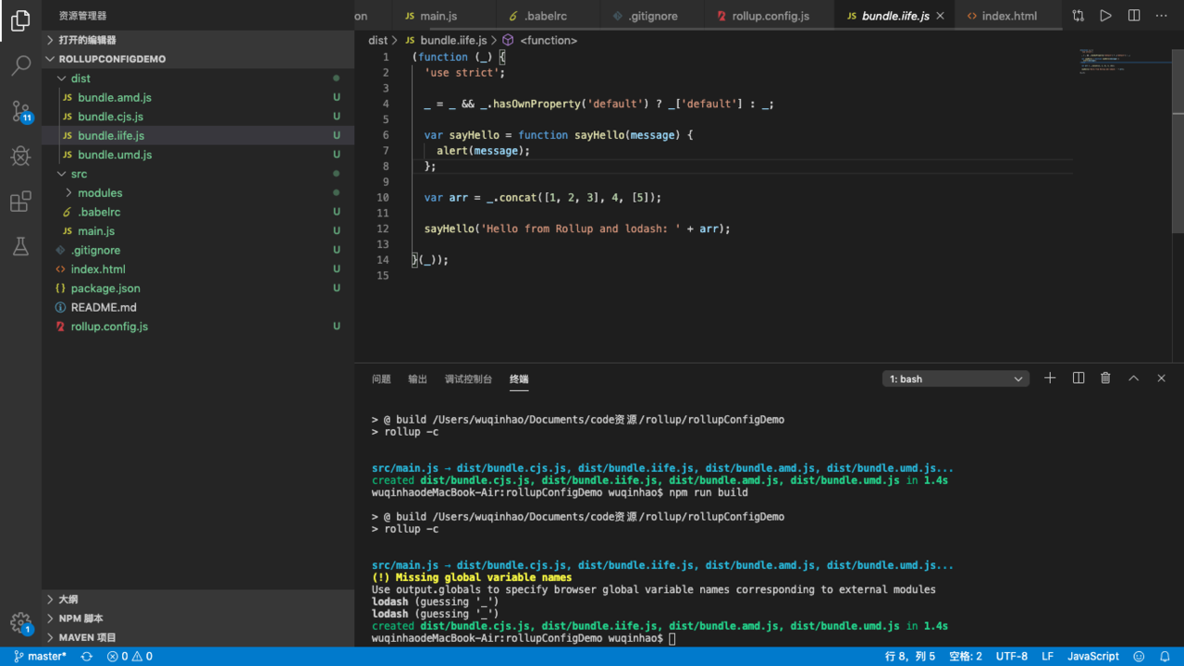The image size is (1184, 666).
Task: Expand the modules folder
Action: [x=198, y=192]
